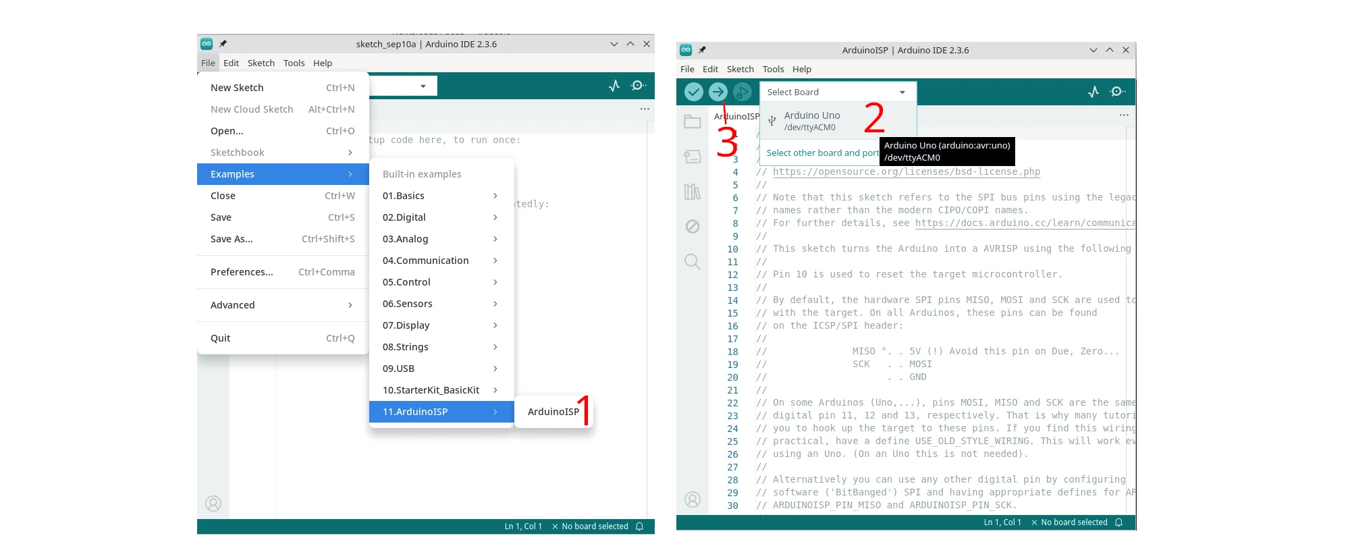The height and width of the screenshot is (540, 1350).
Task: Open the Boards Manager sidebar icon
Action: [693, 157]
